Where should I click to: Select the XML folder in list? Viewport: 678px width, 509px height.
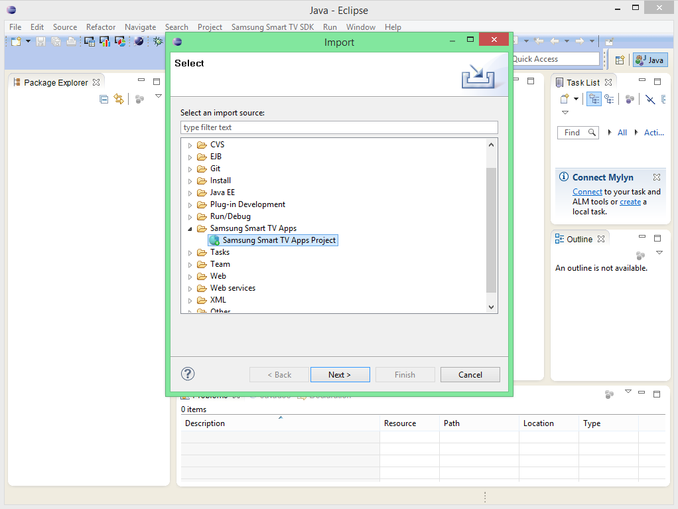pos(218,300)
